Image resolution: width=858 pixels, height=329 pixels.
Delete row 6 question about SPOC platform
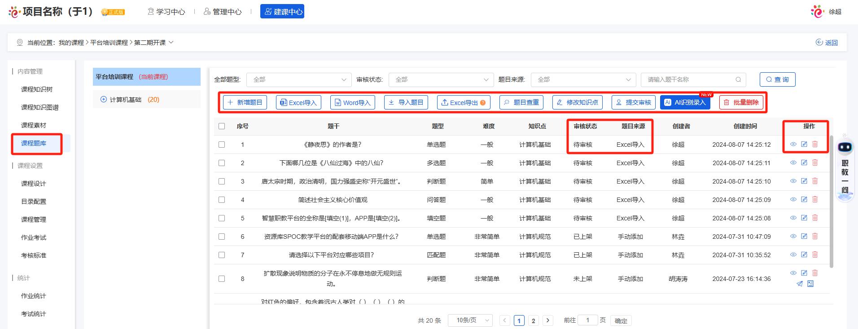815,236
